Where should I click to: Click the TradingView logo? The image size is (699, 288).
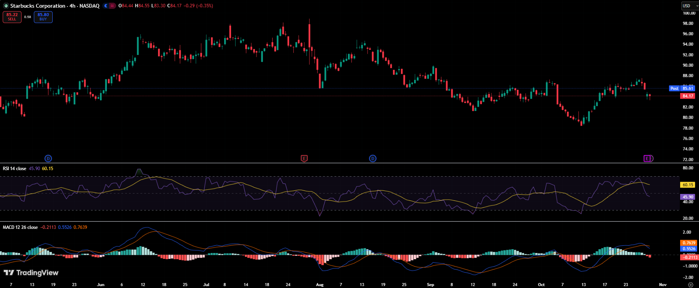31,273
